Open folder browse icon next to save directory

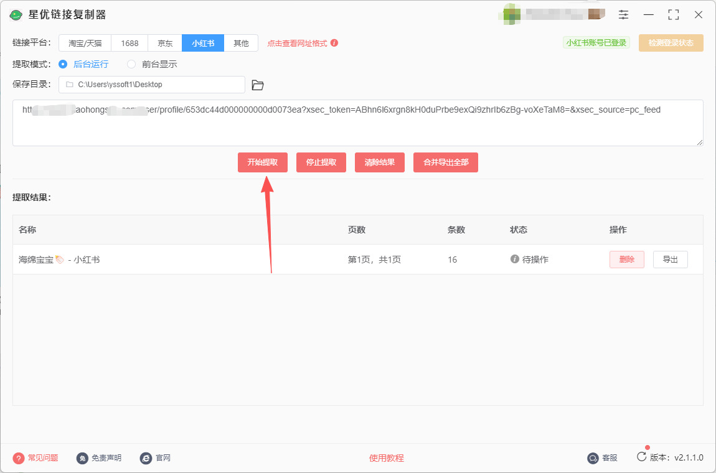tap(258, 85)
